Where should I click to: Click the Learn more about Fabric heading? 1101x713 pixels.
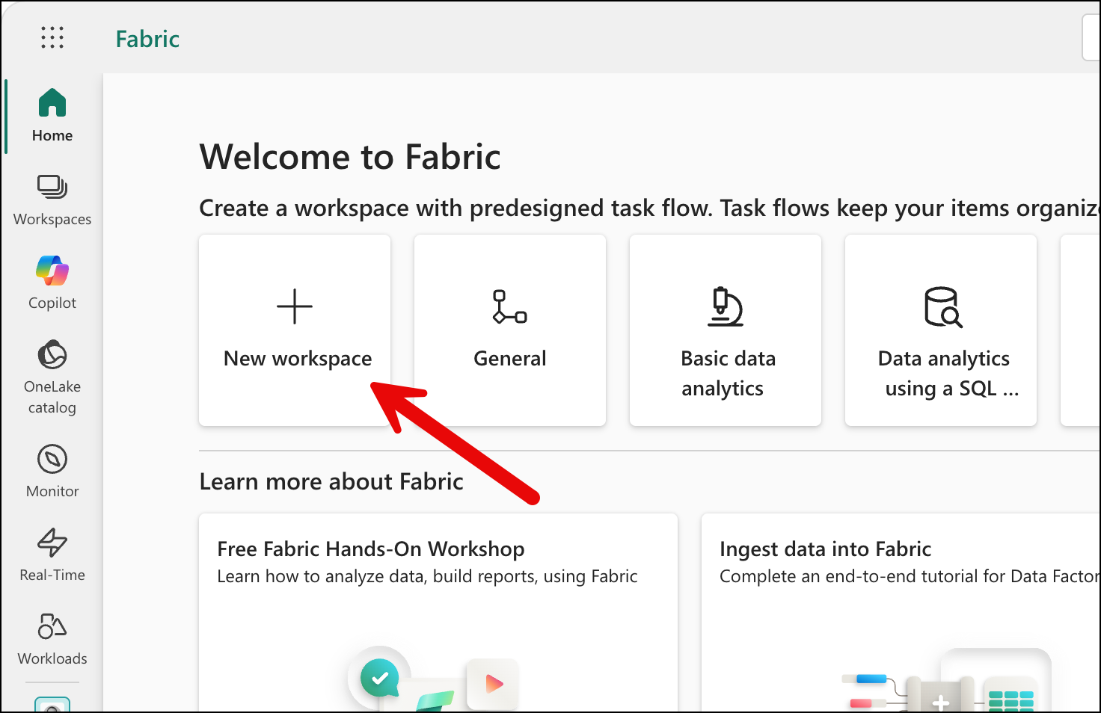click(x=331, y=481)
